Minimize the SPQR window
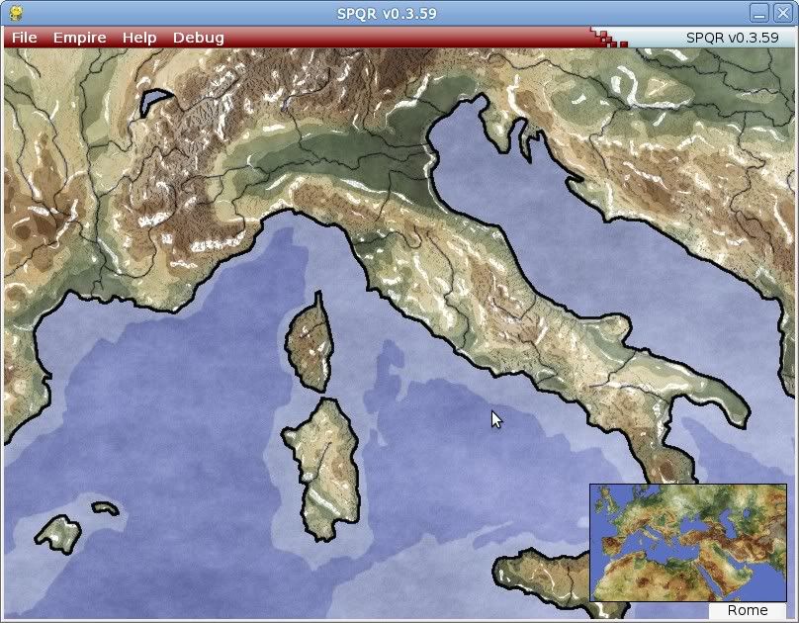 pos(759,13)
